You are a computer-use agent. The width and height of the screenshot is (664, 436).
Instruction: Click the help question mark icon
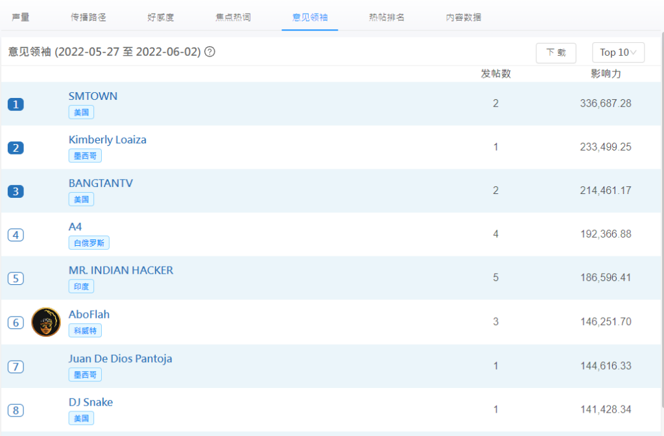click(x=210, y=52)
